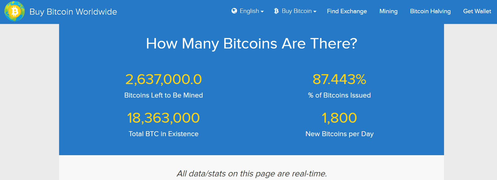Click the caret arrow next to English
Image resolution: width=497 pixels, height=180 pixels.
[x=262, y=12]
